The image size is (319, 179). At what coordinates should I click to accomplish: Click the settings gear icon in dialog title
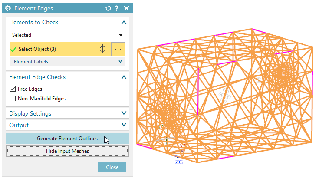[x=8, y=8]
